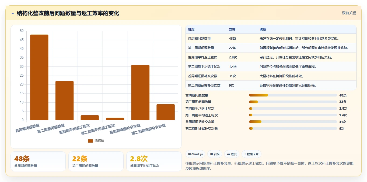The image size is (367, 182).
Task: Click the 进度 chip icon
Action: coord(228,154)
